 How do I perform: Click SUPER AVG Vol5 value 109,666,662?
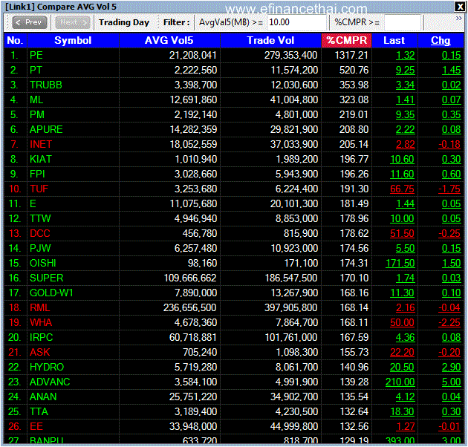click(190, 278)
